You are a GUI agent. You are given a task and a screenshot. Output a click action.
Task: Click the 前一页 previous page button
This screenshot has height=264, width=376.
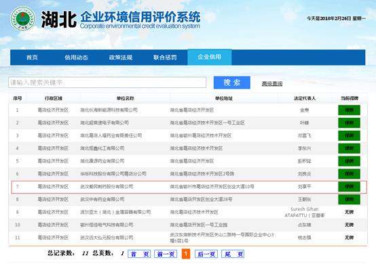[166, 254]
